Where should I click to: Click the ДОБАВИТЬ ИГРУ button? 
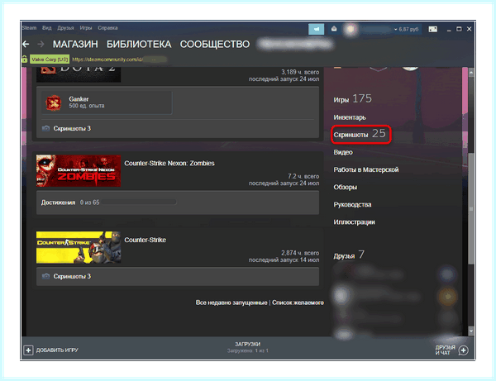[x=51, y=350]
